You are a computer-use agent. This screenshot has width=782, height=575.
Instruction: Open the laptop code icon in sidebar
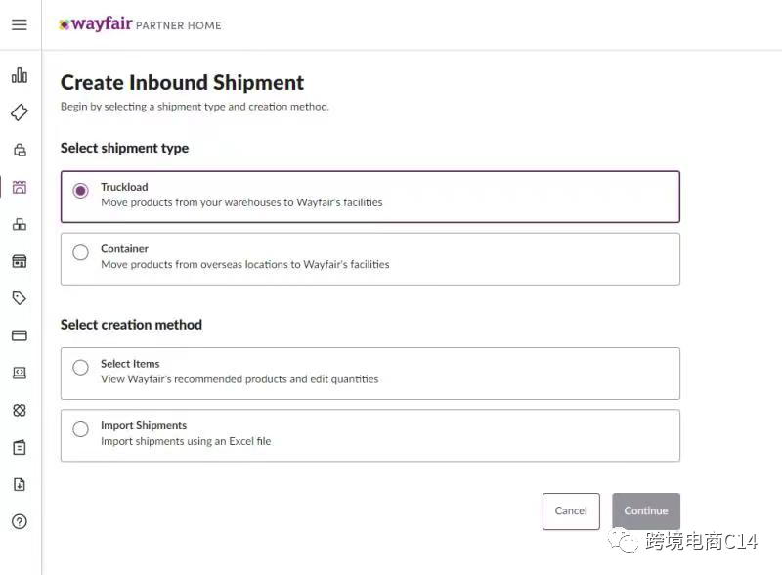20,373
